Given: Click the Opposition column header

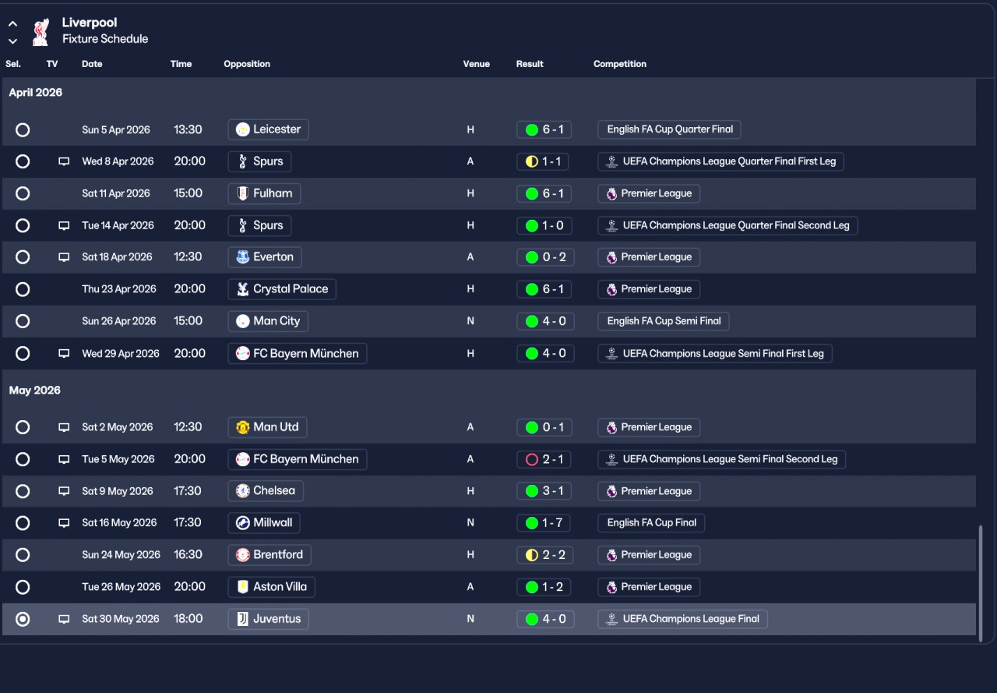Looking at the screenshot, I should [x=247, y=64].
